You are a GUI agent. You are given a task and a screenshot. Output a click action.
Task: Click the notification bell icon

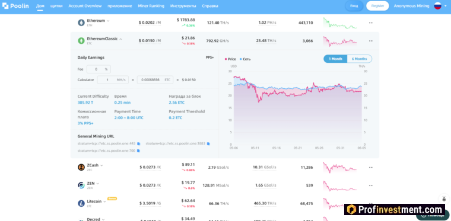click(444, 199)
